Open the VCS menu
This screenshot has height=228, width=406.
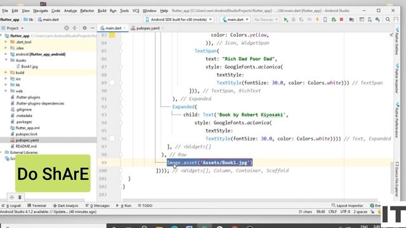pos(136,11)
